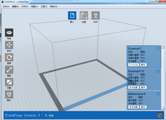
Task: Select the 切割 (Cut) tool
Action: 9,82
